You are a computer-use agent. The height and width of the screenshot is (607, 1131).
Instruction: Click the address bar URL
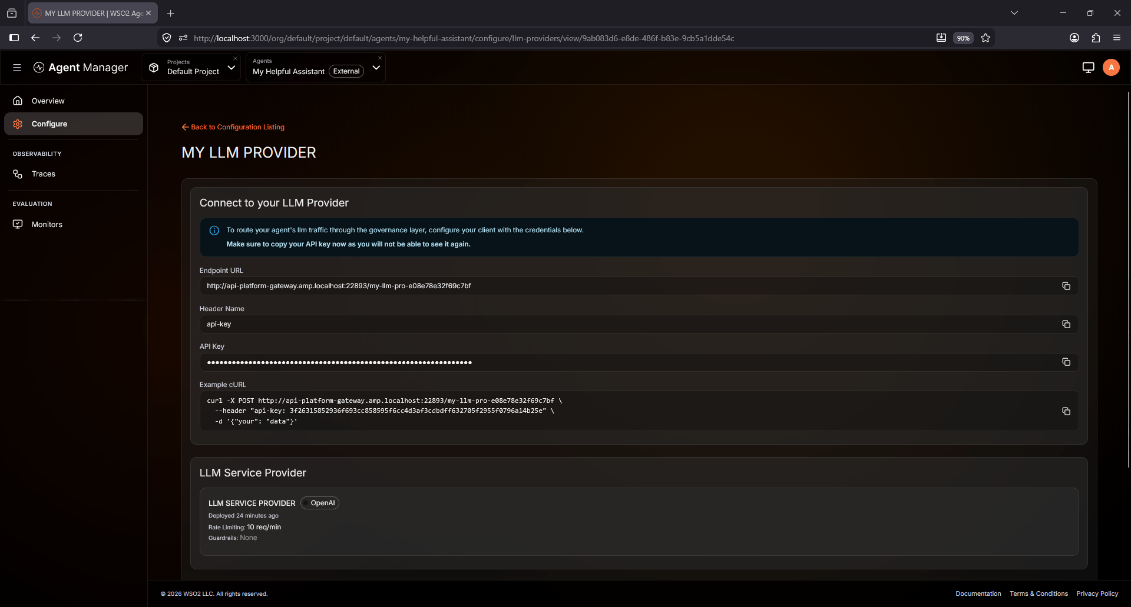click(464, 38)
